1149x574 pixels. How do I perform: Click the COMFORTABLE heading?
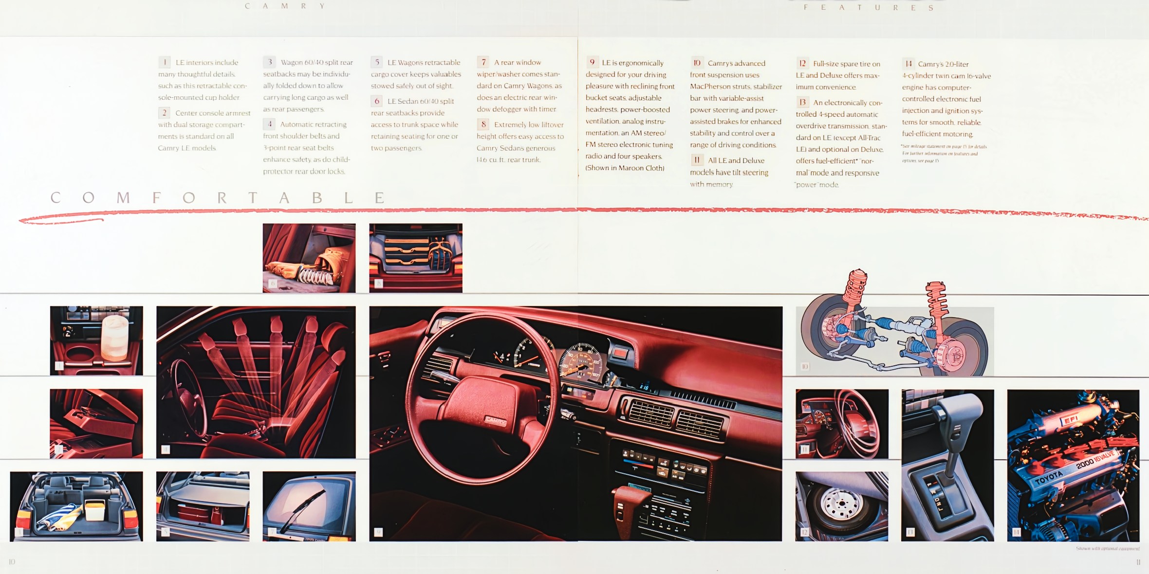coord(218,198)
